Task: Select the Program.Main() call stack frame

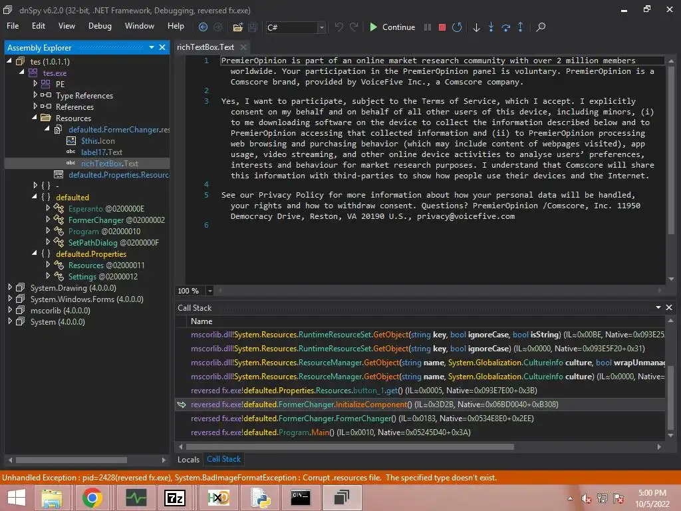Action: pyautogui.click(x=420, y=432)
